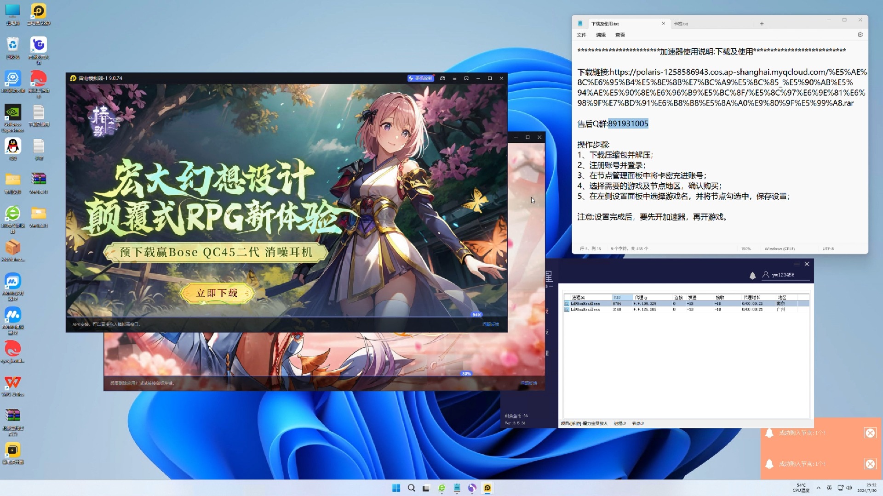The height and width of the screenshot is (496, 883).
Task: Click the 150% zoom level in Notepad status bar
Action: click(745, 249)
